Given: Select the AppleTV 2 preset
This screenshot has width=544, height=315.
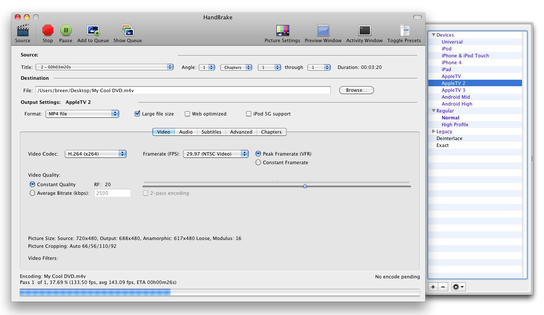Looking at the screenshot, I should pos(475,83).
